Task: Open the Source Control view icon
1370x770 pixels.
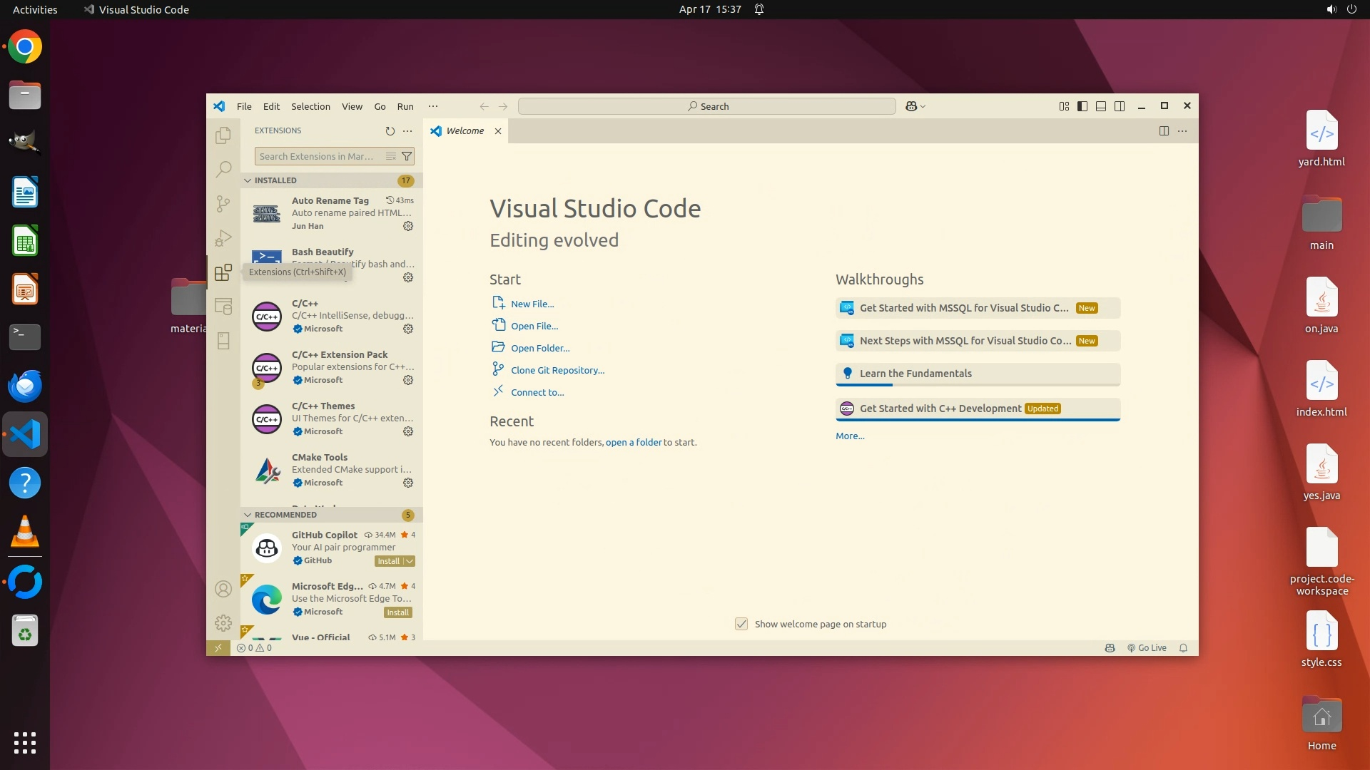Action: [223, 204]
